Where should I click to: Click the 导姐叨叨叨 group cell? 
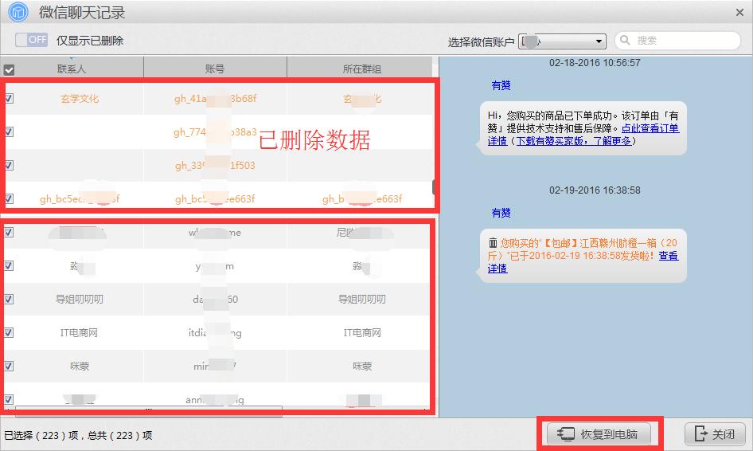click(361, 299)
